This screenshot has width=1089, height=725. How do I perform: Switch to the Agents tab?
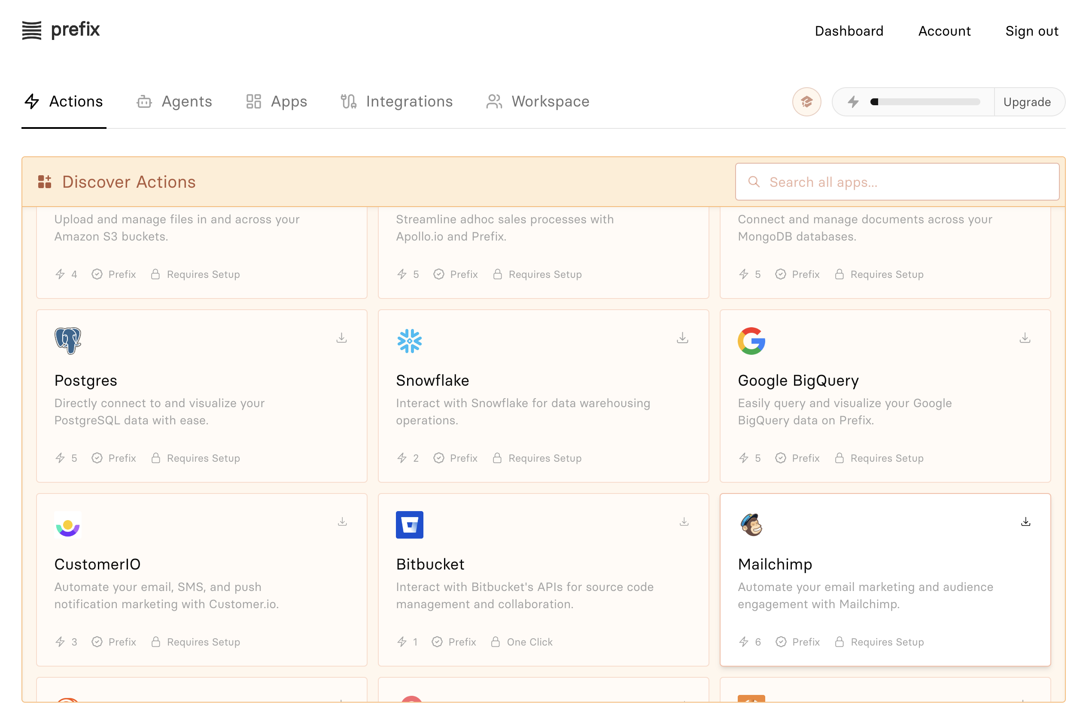(x=174, y=102)
